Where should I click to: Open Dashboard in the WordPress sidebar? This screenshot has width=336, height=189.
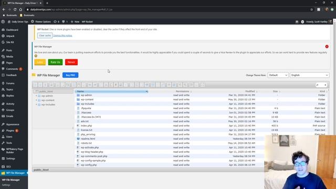click(12, 30)
